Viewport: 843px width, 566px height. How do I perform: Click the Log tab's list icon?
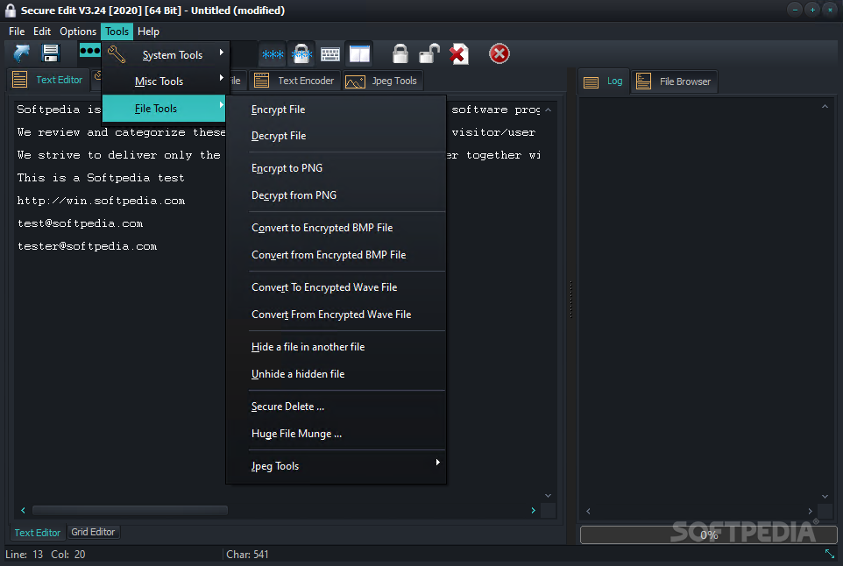(x=591, y=82)
